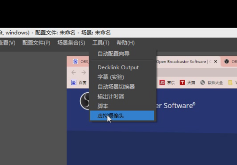The height and width of the screenshot is (165, 237).
Task: Click the JD bookmark icon
Action: [162, 82]
